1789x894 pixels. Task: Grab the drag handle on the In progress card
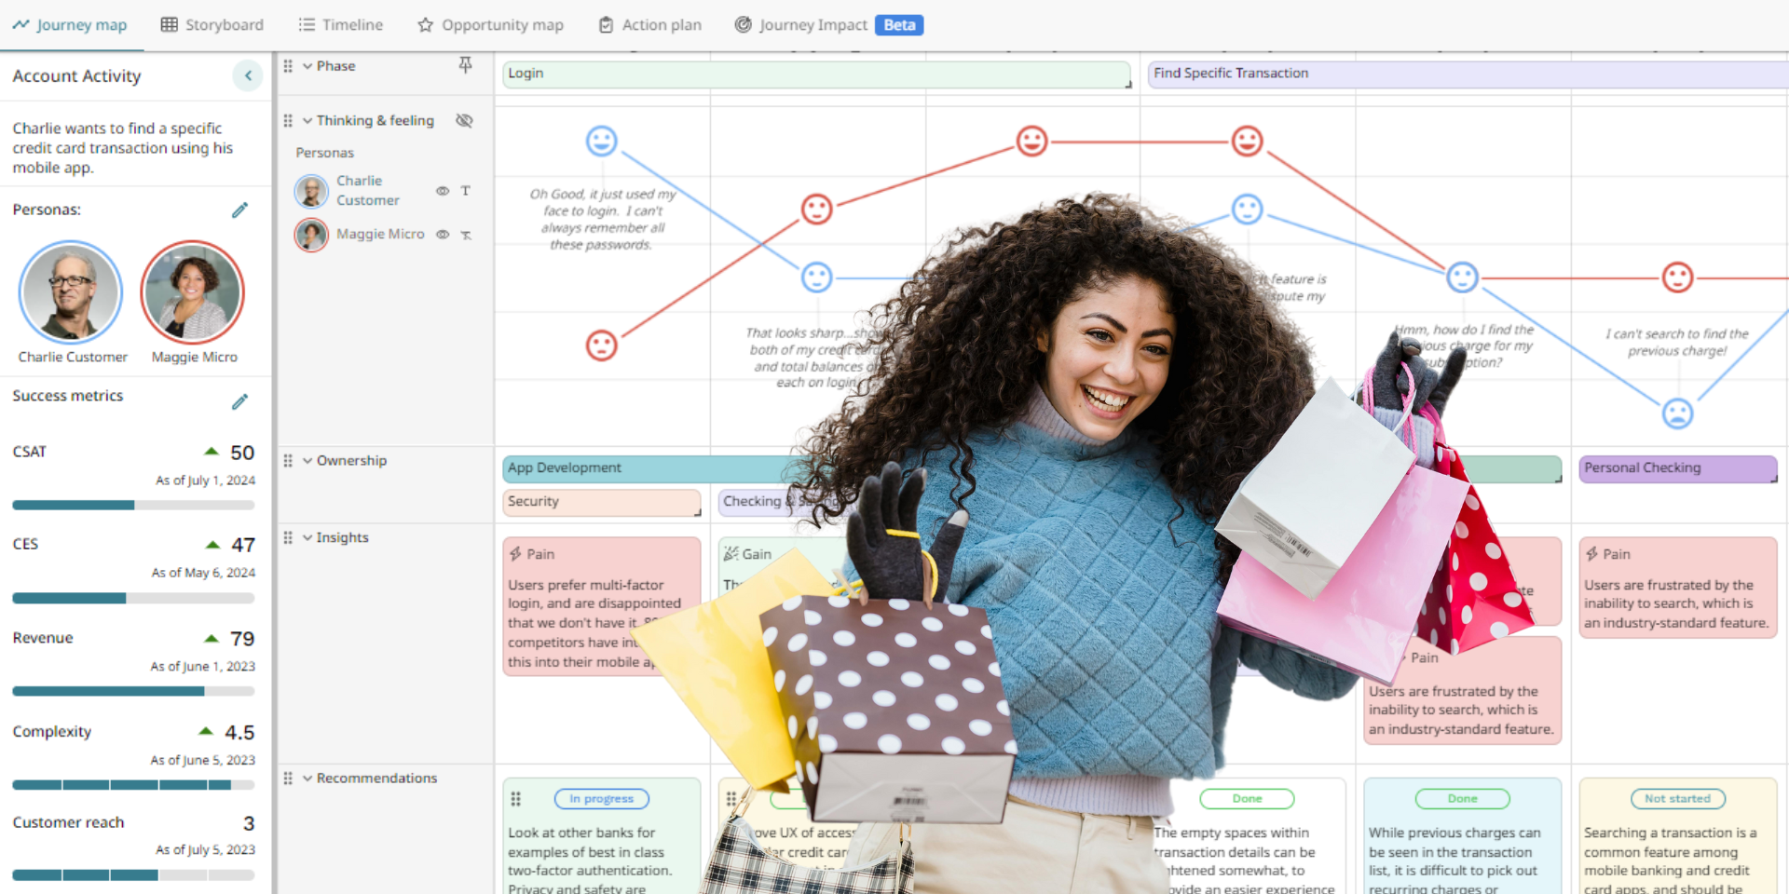point(516,799)
